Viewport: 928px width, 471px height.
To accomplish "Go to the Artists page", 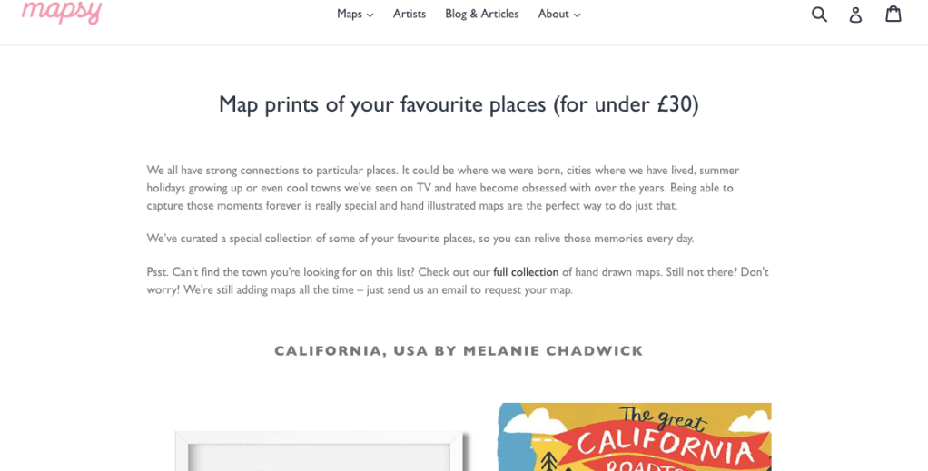I will [x=410, y=14].
